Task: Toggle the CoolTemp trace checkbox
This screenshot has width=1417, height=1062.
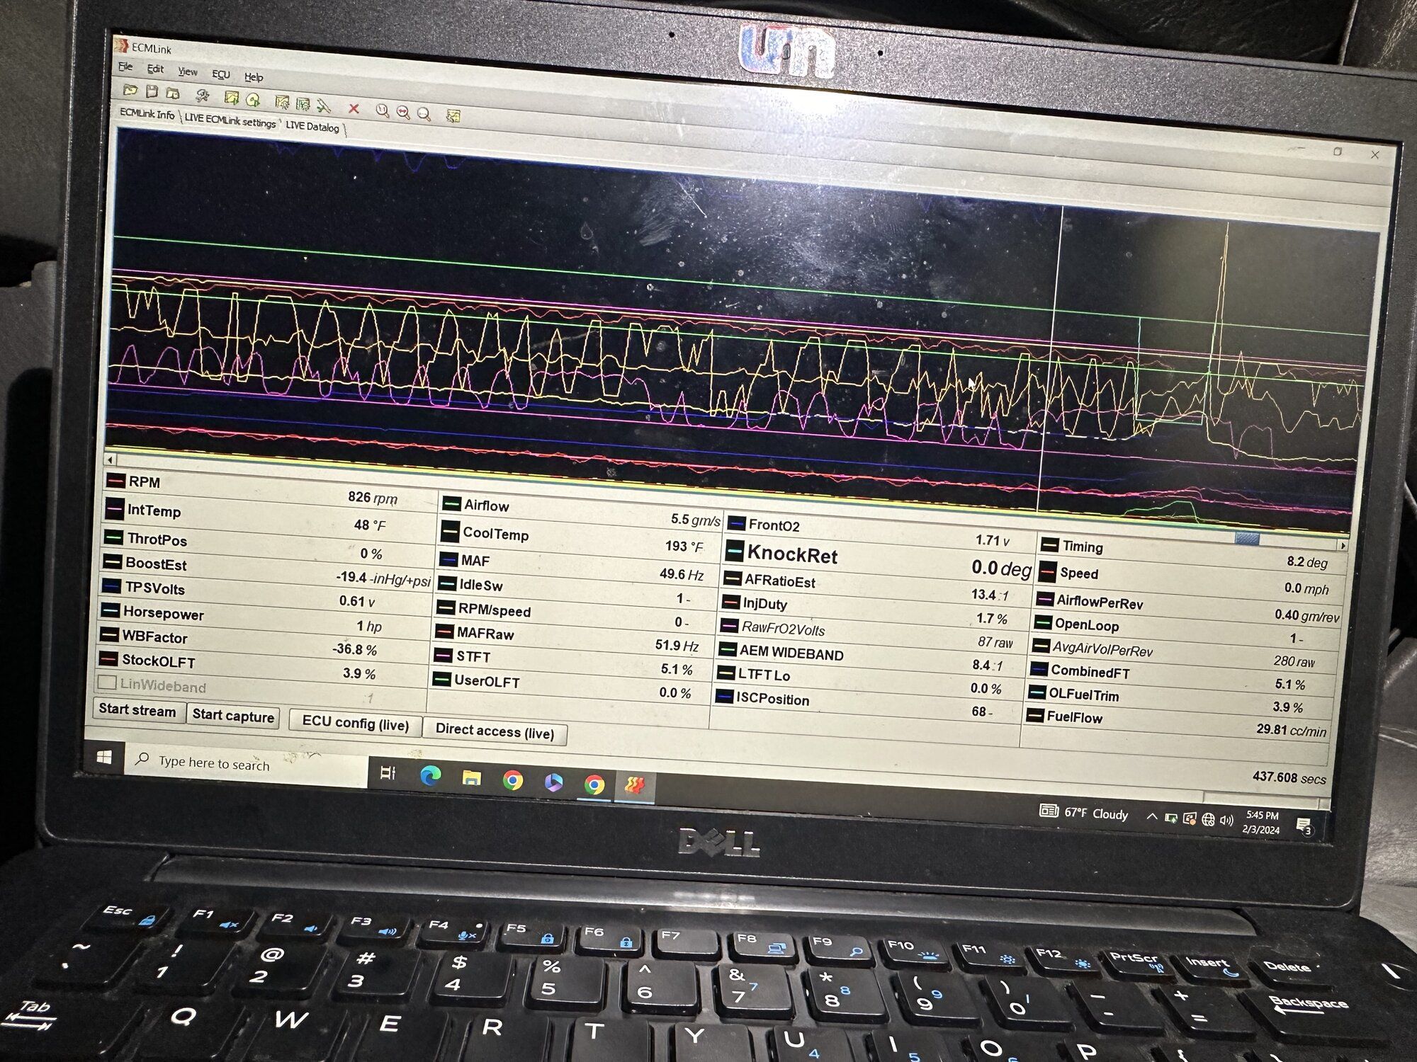Action: pyautogui.click(x=450, y=530)
